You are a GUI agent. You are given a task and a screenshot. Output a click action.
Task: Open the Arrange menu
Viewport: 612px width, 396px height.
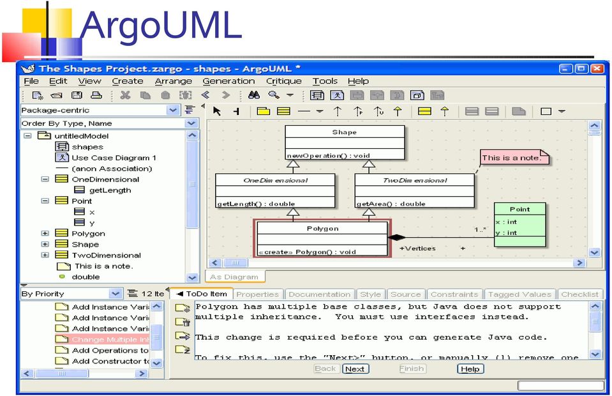coord(174,81)
